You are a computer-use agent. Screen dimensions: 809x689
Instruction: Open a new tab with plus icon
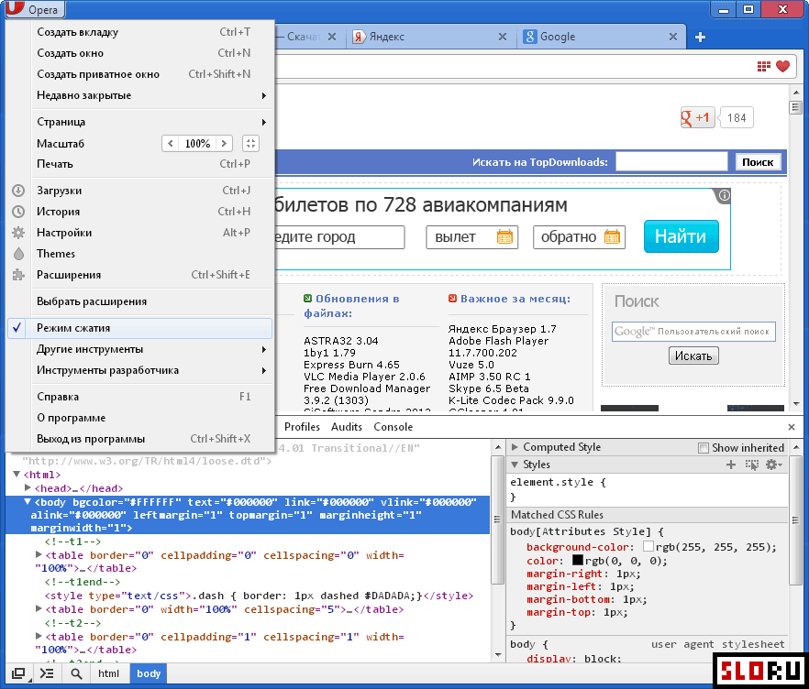tap(700, 37)
